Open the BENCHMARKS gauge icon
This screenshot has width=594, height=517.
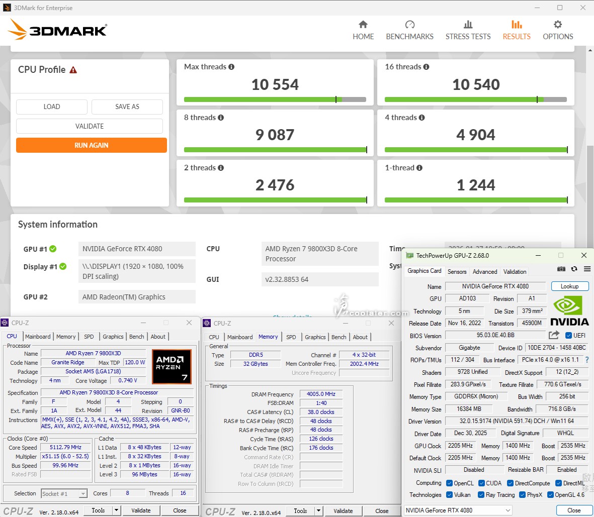point(409,25)
